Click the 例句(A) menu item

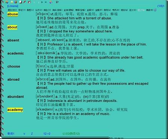(x=107, y=10)
